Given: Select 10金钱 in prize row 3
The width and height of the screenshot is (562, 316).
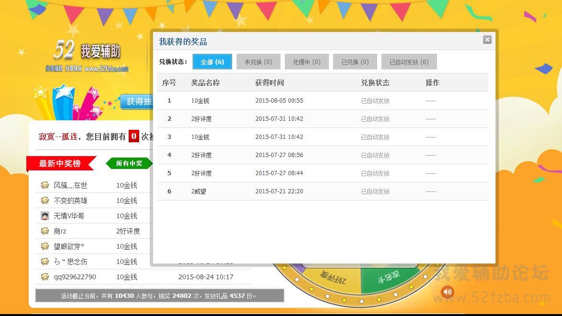Looking at the screenshot, I should pyautogui.click(x=200, y=137).
